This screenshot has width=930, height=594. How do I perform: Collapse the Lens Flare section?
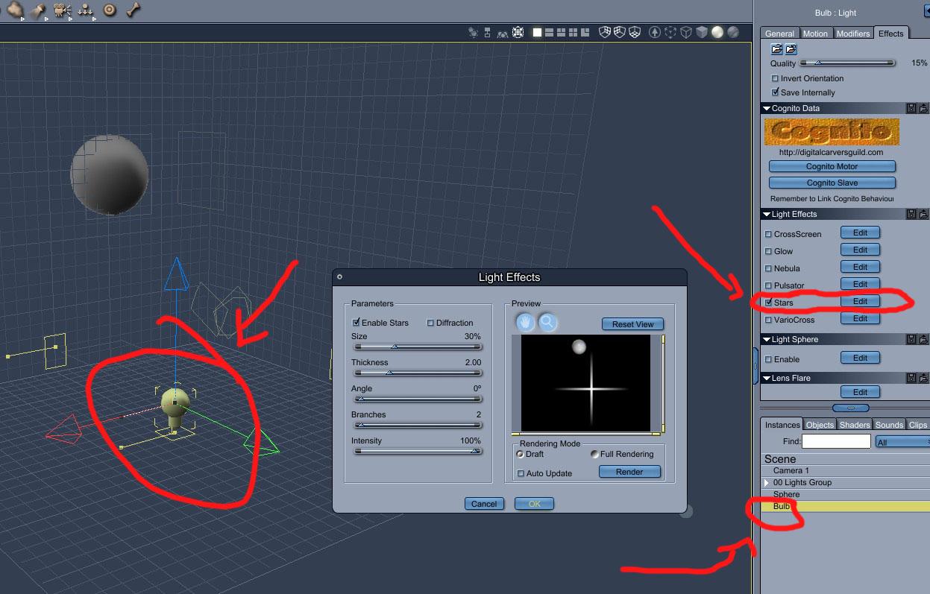(x=767, y=378)
